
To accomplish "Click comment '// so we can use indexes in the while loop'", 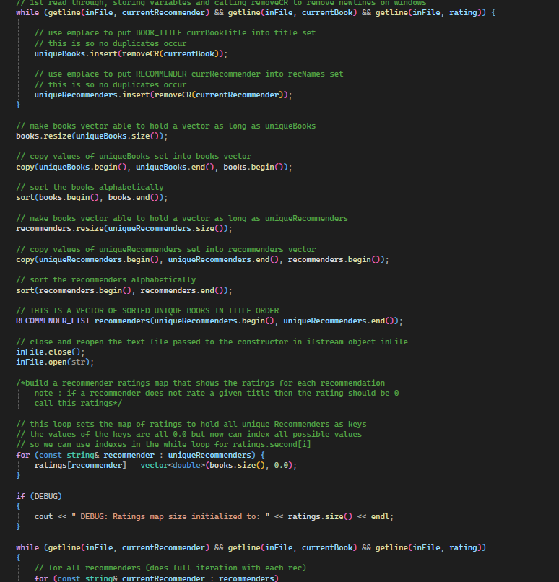I will 163,444.
